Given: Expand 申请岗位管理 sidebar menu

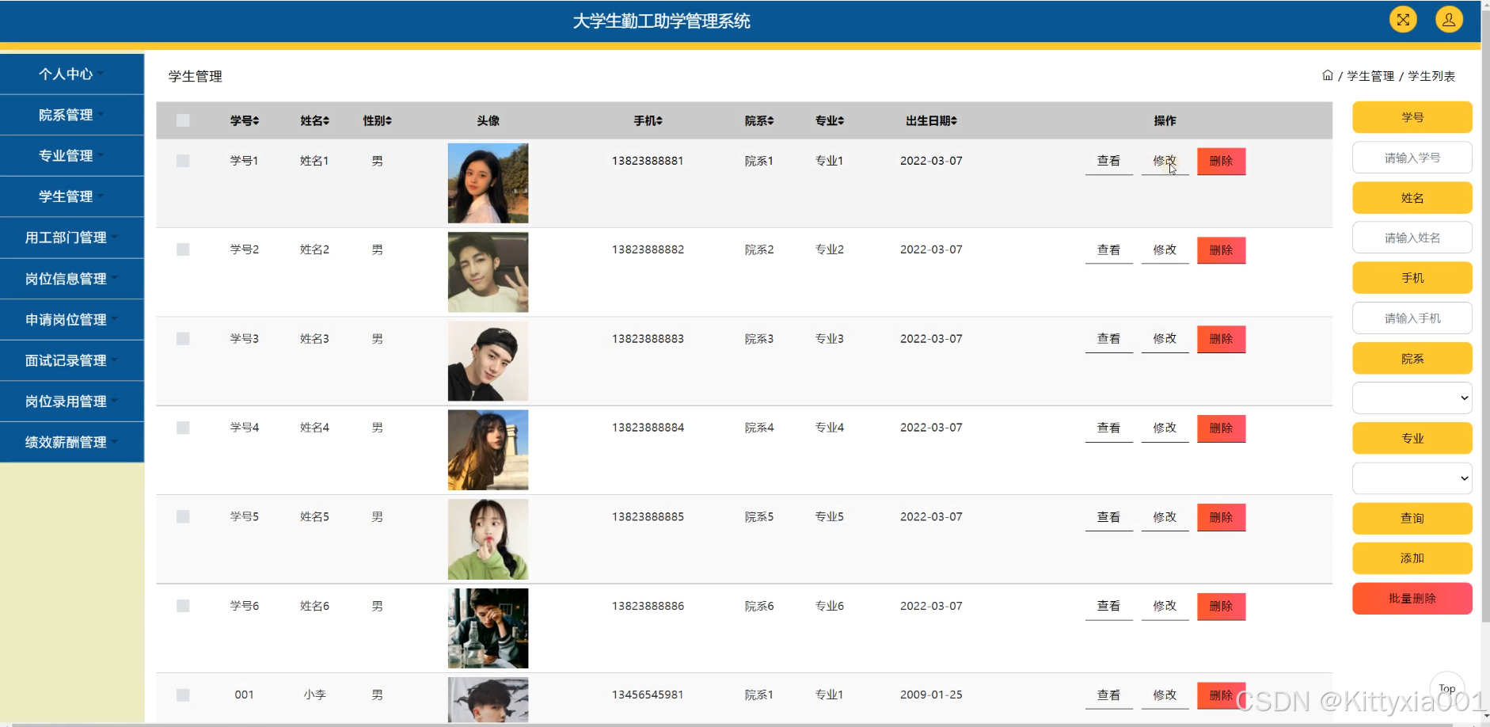Looking at the screenshot, I should tap(72, 319).
